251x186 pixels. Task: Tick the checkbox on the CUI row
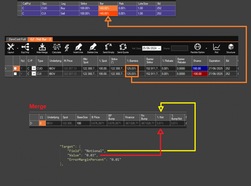pos(15,74)
